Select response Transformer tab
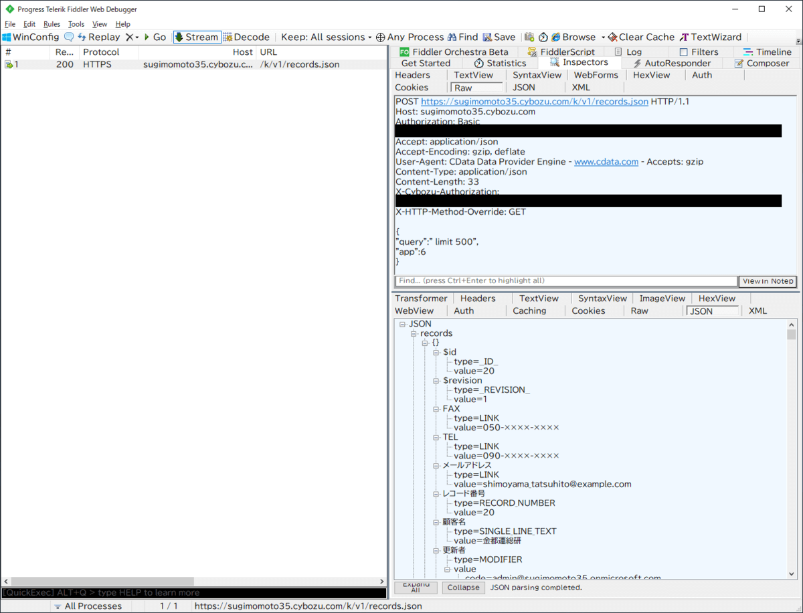 pyautogui.click(x=421, y=298)
